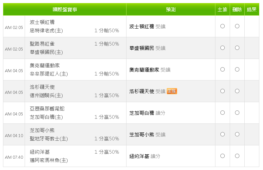Select 主推 radio for 芝加哥白襪 row
The height and width of the screenshot is (170, 263).
pos(222,113)
